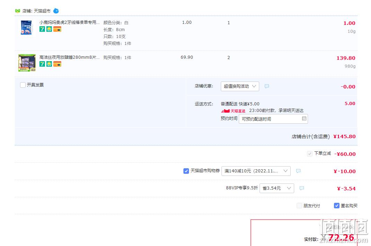
Task: Click the 可预约配送时间 input field
Action: click(273, 119)
